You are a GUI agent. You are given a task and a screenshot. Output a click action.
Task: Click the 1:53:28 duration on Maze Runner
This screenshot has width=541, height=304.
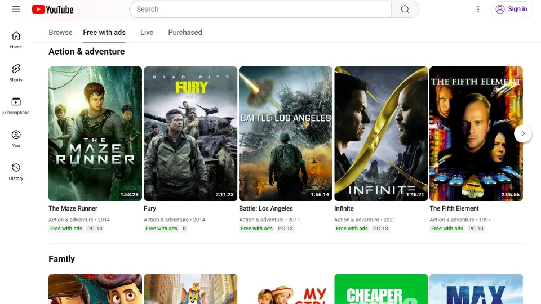pyautogui.click(x=130, y=194)
